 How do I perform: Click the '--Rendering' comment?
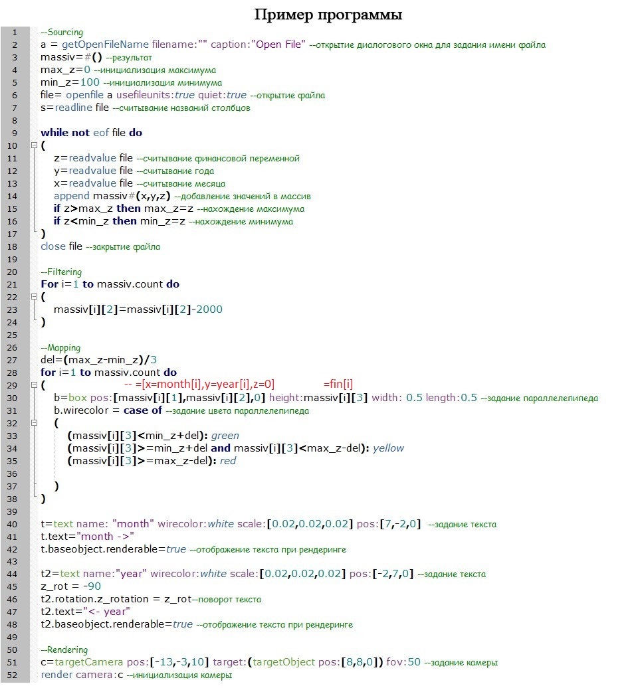64,650
